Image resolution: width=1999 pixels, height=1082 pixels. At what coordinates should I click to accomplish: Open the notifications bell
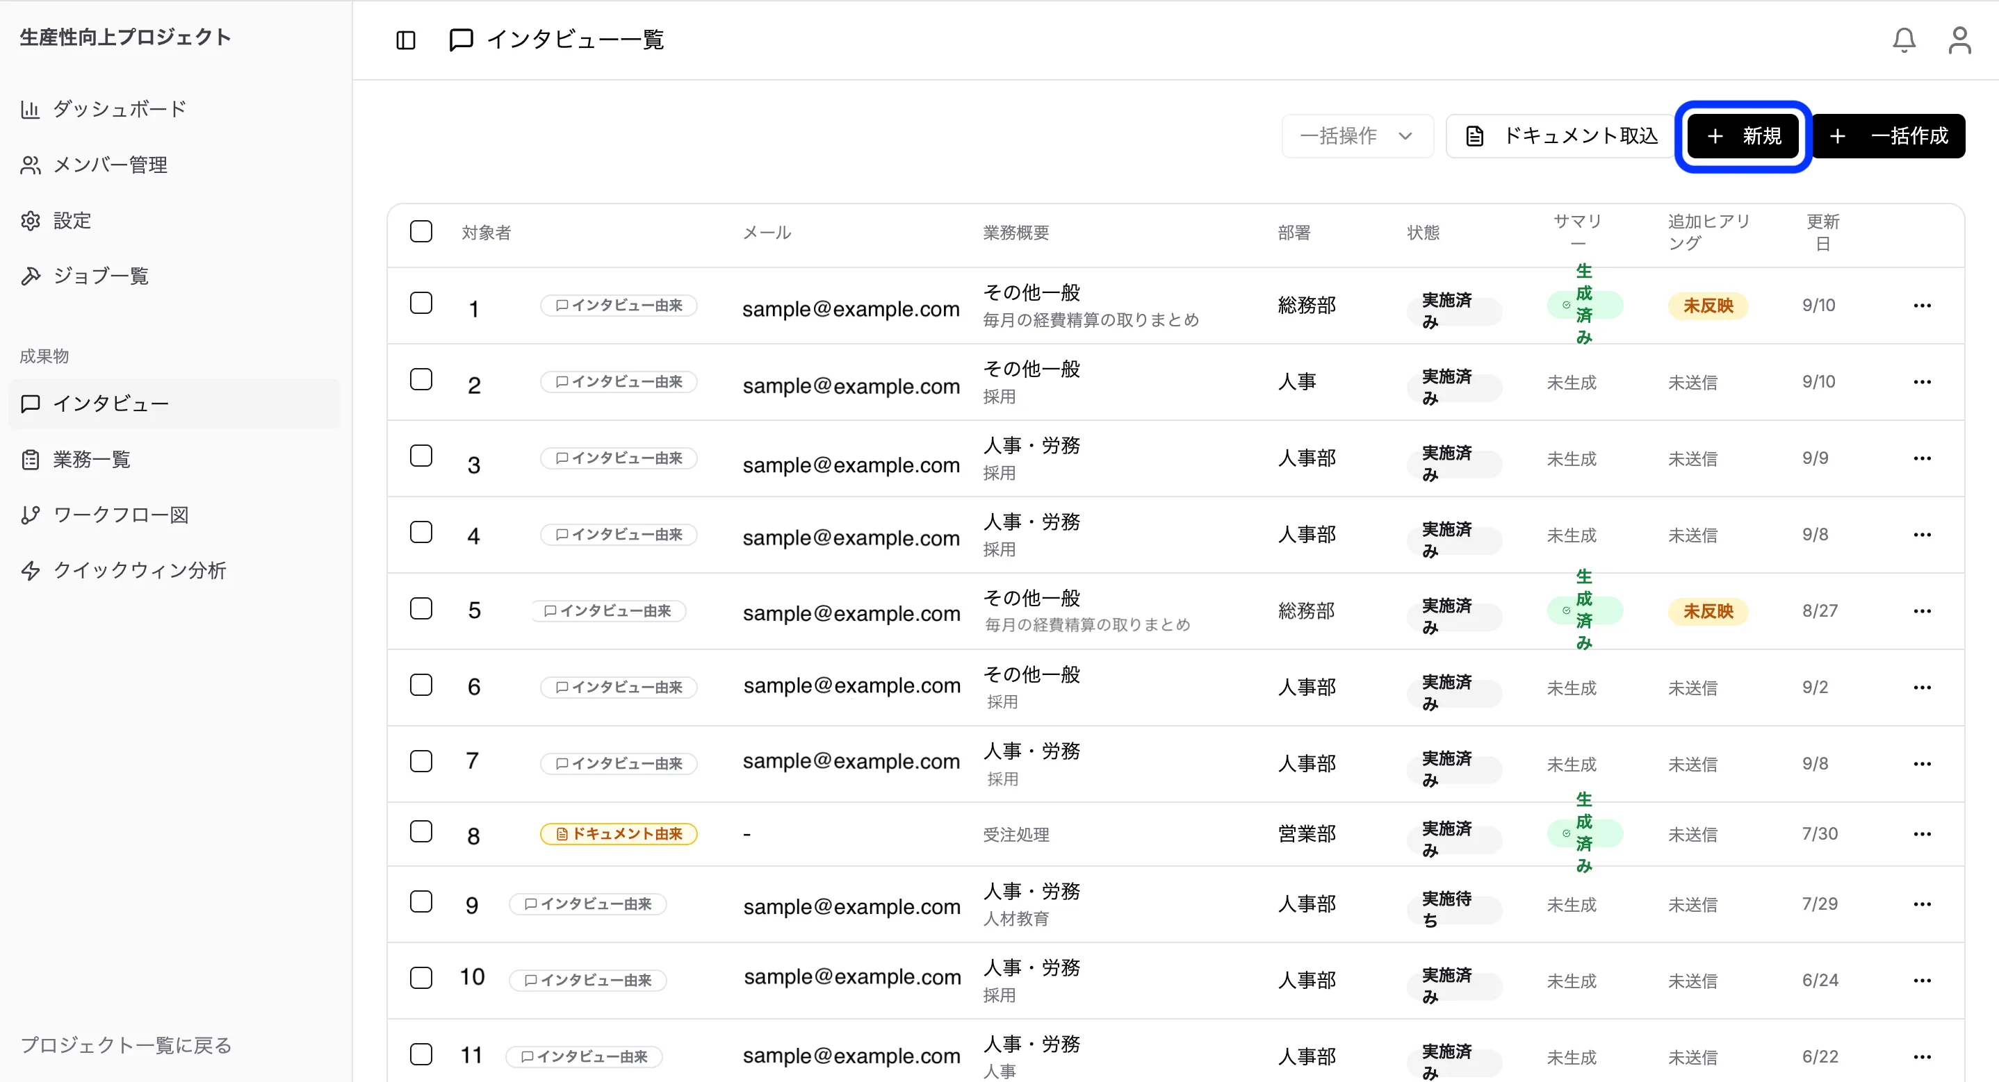[x=1904, y=40]
